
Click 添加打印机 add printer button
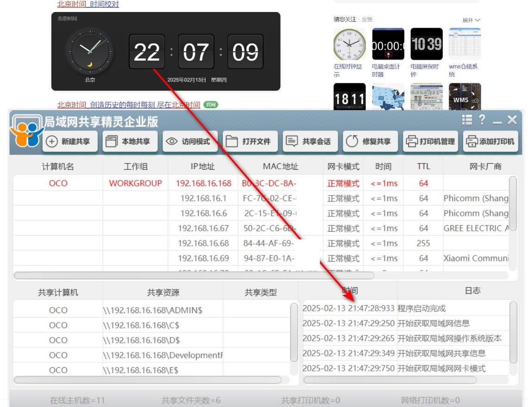(x=490, y=142)
